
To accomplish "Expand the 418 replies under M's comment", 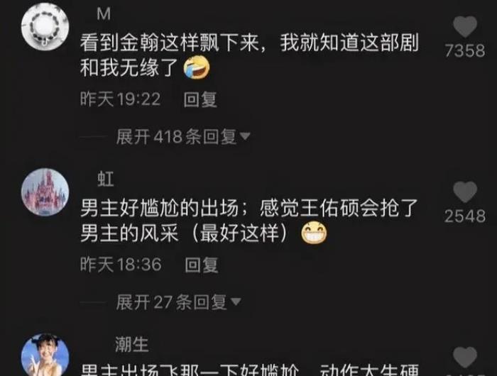I will click(183, 137).
